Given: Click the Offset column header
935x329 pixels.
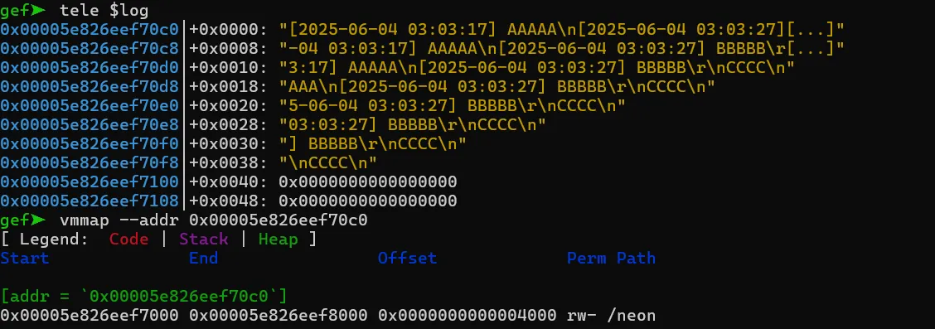Looking at the screenshot, I should point(407,258).
